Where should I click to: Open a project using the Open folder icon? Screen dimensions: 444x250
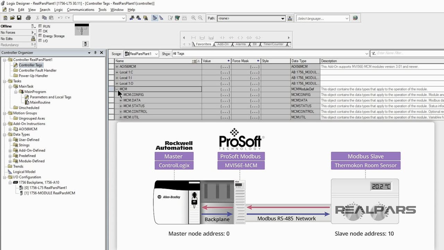[x=12, y=17]
